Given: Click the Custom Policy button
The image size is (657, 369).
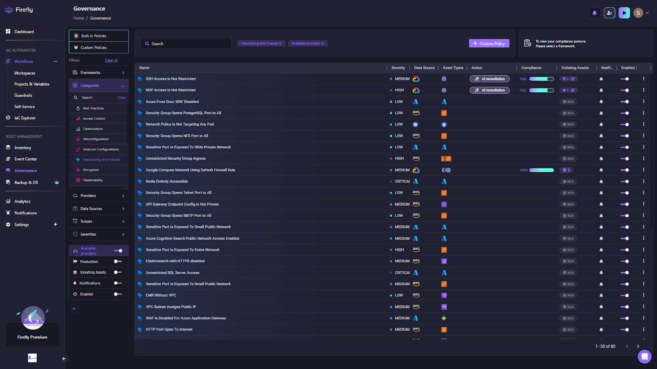Looking at the screenshot, I should coord(489,43).
